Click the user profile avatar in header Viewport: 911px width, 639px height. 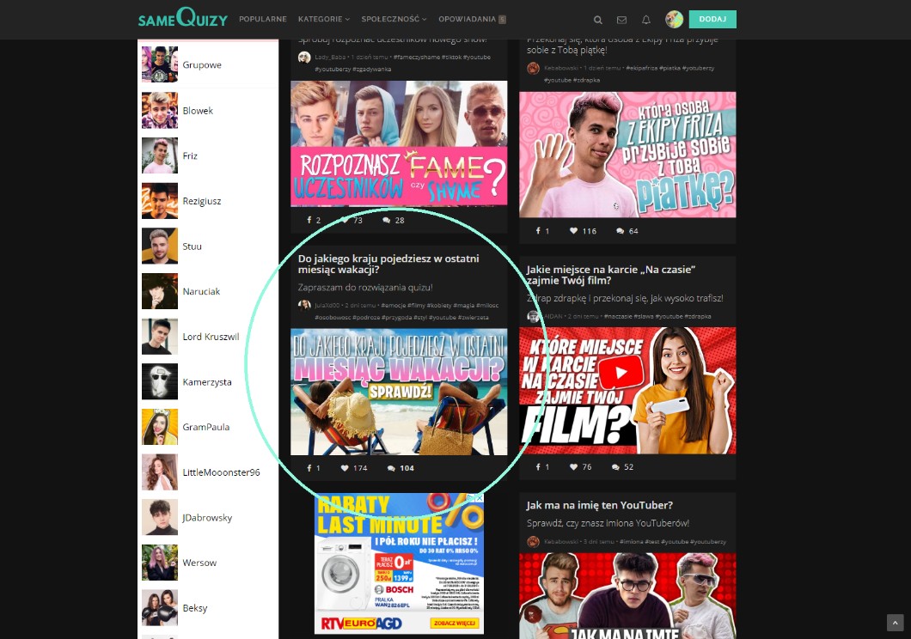pos(674,20)
